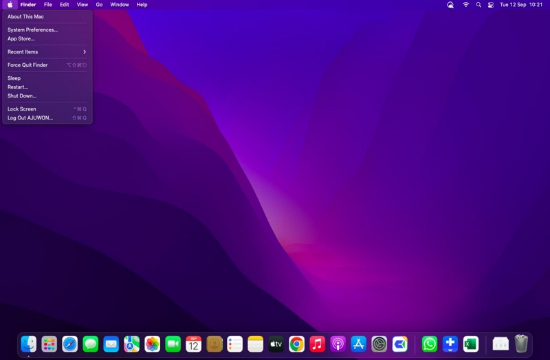Open Launchpad in the Dock

coord(49,344)
